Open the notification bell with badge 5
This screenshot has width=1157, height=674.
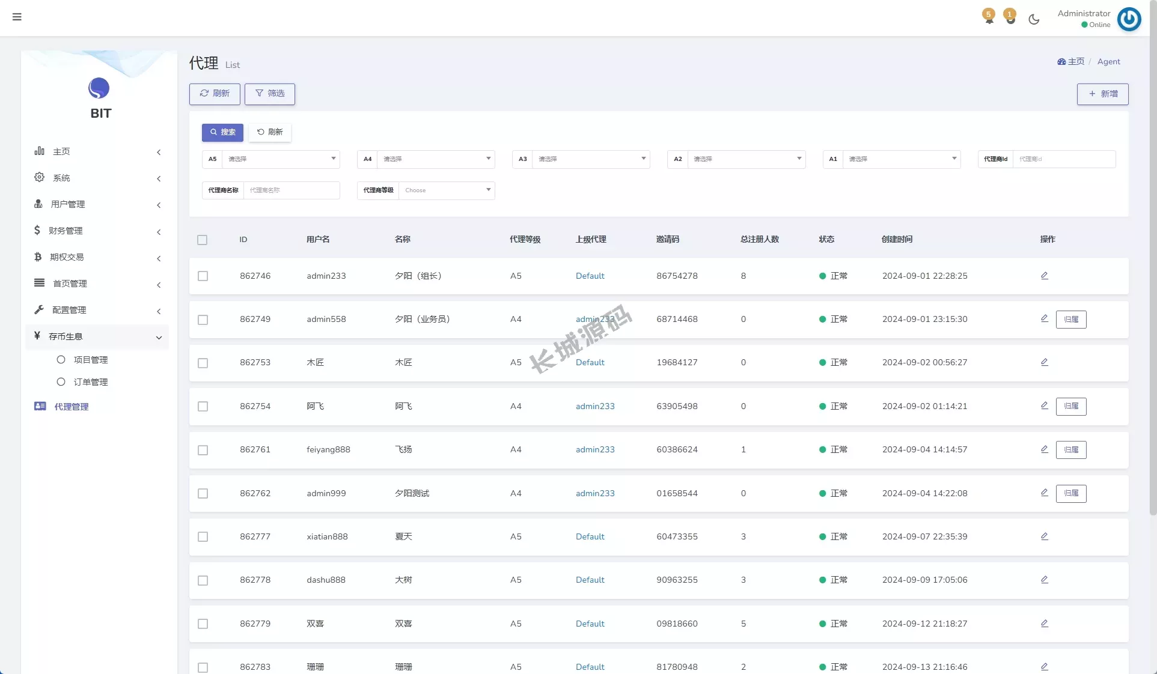click(989, 17)
